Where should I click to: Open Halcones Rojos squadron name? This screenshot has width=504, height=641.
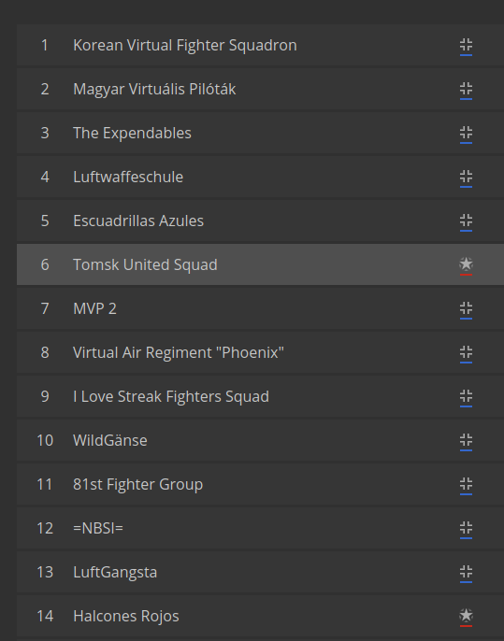126,616
